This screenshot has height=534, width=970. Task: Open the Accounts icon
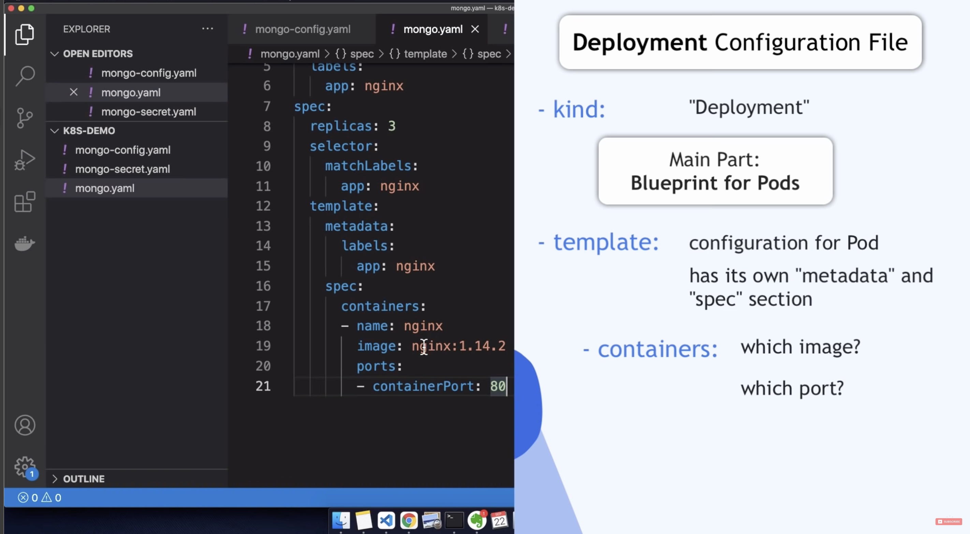click(x=25, y=425)
